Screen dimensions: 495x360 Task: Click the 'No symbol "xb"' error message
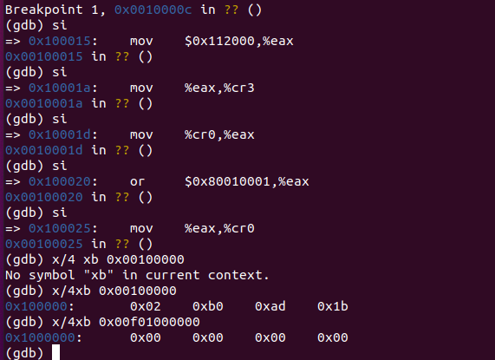click(137, 275)
